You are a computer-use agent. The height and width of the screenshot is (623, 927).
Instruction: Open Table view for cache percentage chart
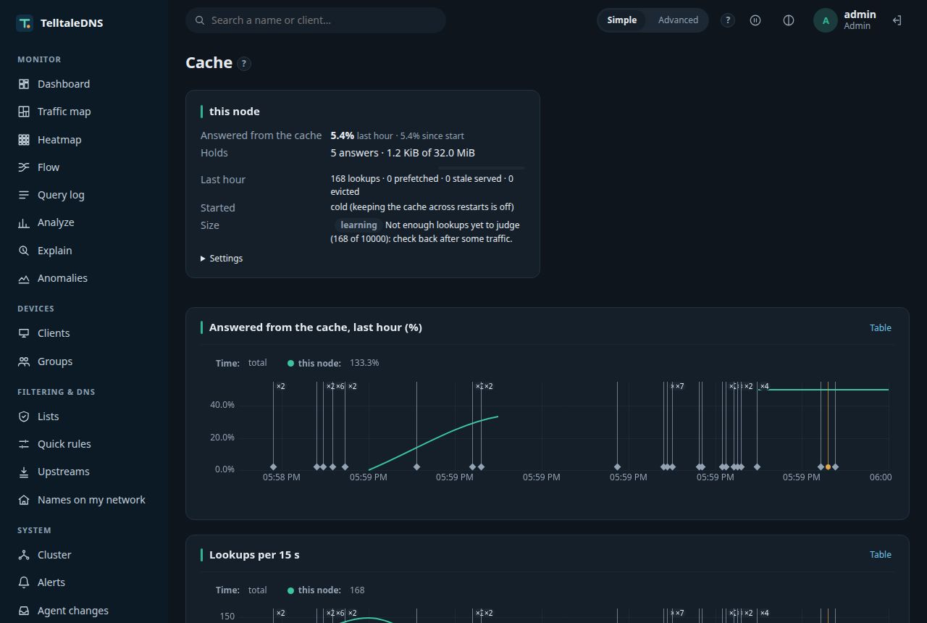(881, 327)
